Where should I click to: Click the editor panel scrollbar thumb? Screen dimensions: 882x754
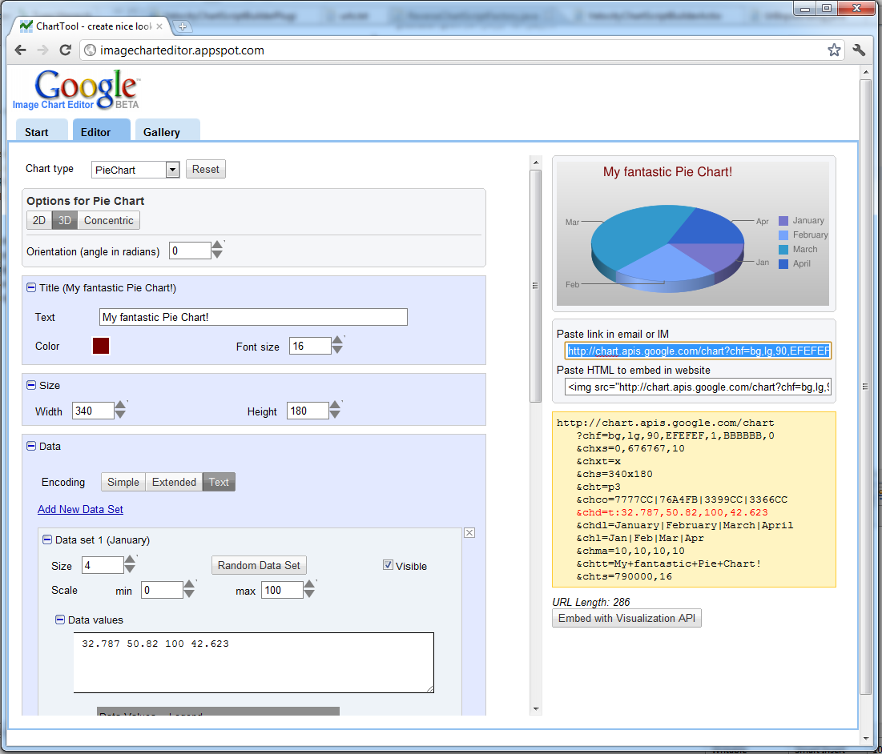(535, 286)
